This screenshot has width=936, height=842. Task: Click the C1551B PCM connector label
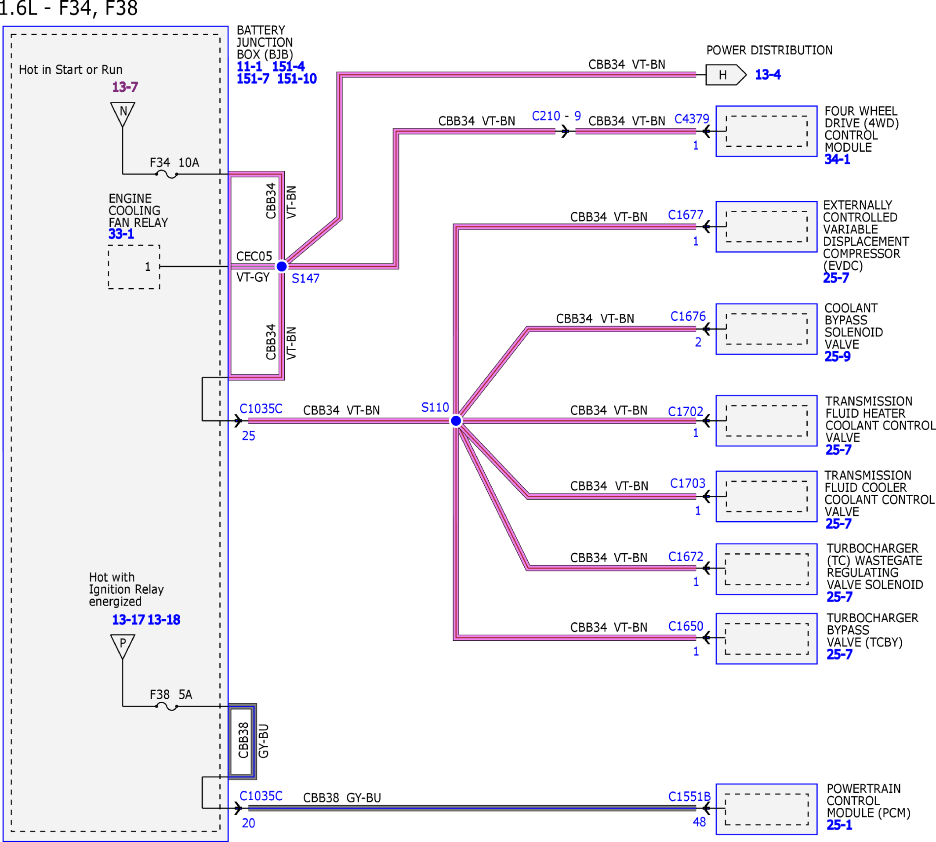[689, 797]
